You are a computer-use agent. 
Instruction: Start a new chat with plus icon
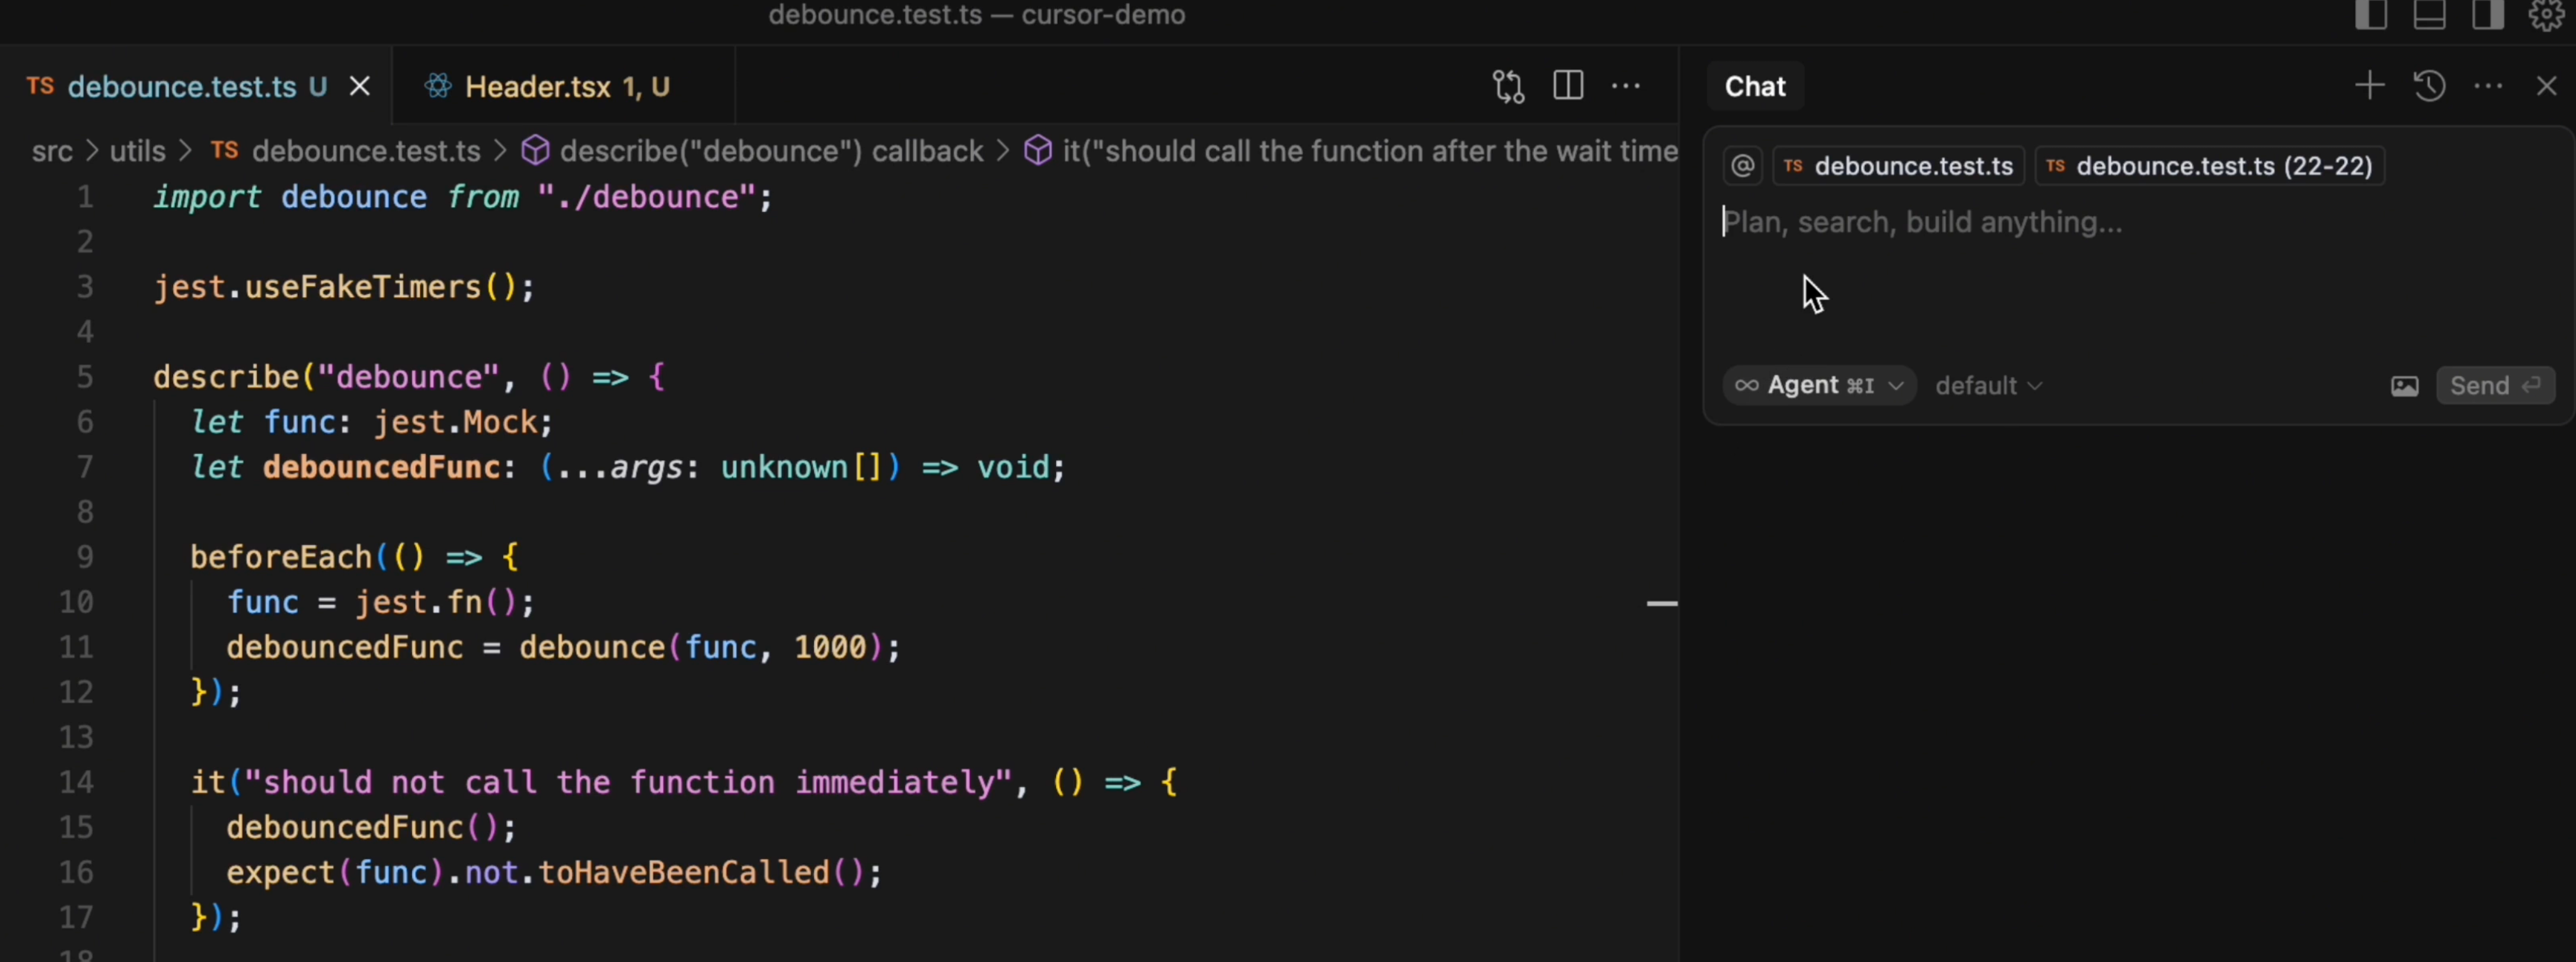(x=2369, y=86)
